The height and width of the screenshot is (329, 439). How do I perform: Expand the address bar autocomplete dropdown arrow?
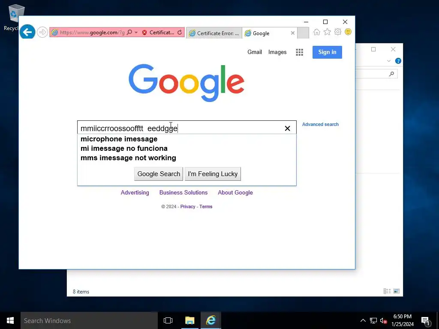[136, 33]
